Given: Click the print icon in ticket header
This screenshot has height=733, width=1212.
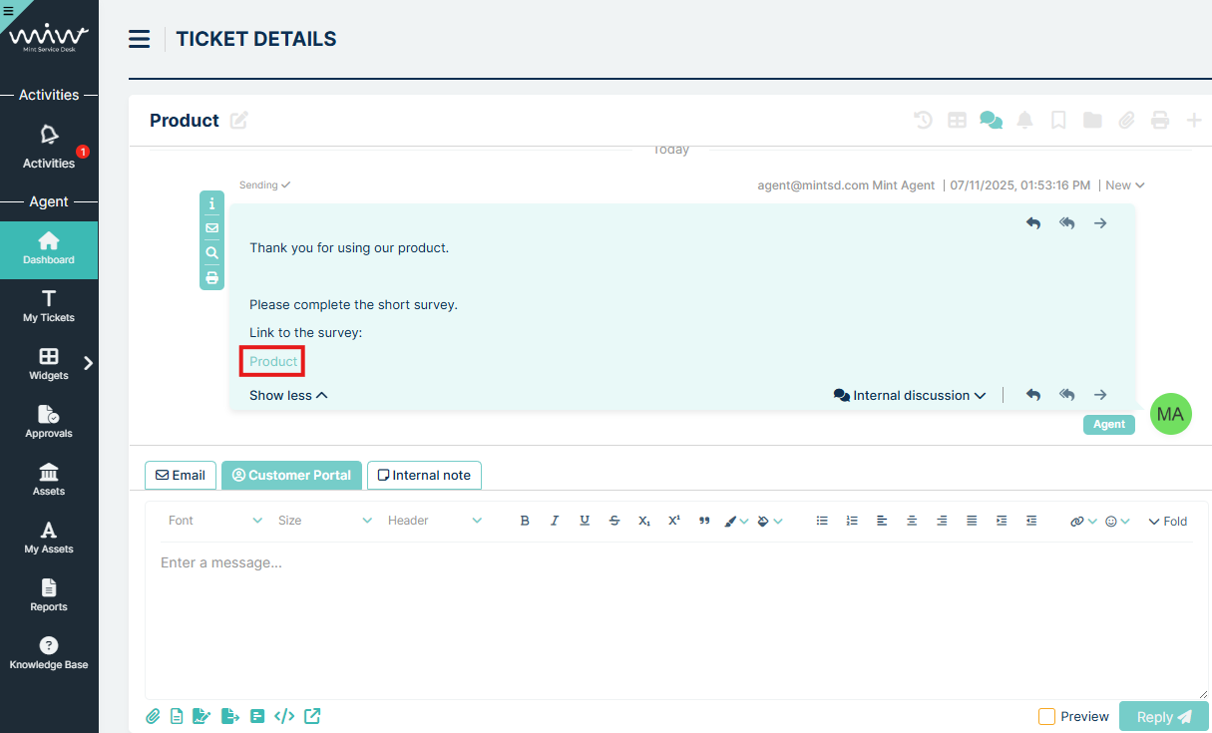Looking at the screenshot, I should 1159,121.
